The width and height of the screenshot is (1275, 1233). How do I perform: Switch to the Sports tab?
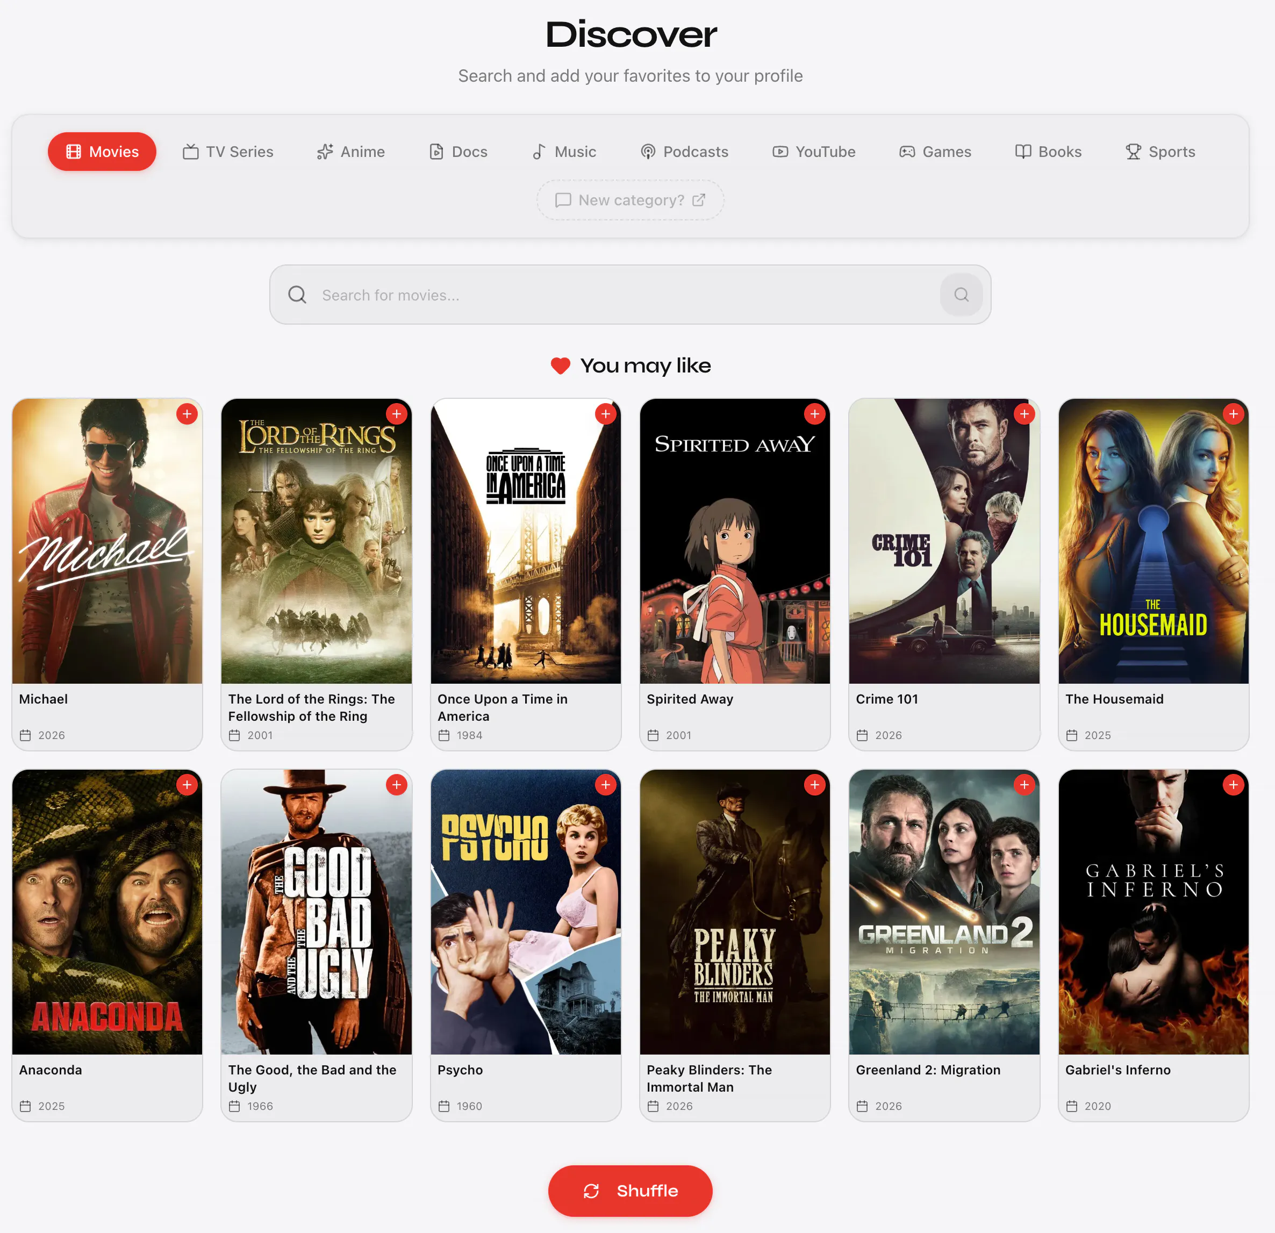[1160, 152]
